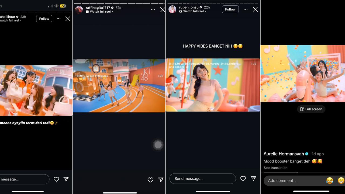The height and width of the screenshot is (194, 345).
Task: Close the ruben_onsu story
Action: pos(255,9)
